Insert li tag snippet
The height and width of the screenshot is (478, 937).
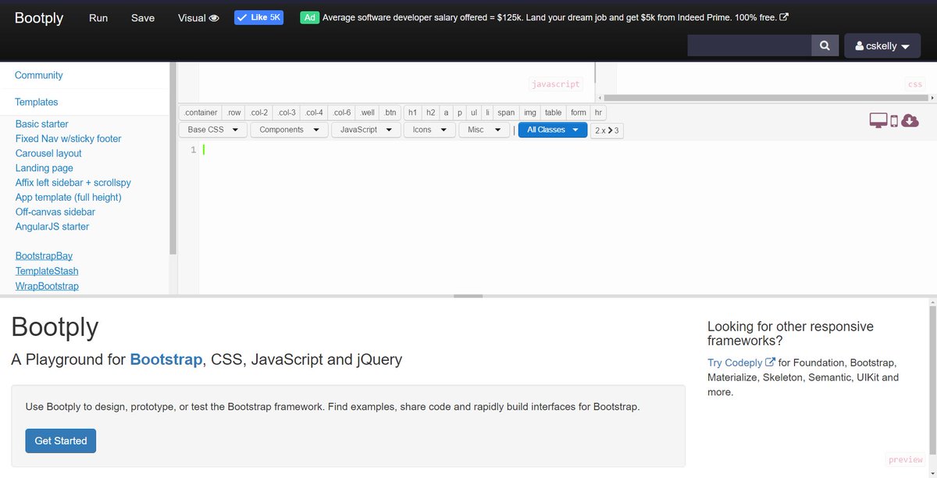487,112
